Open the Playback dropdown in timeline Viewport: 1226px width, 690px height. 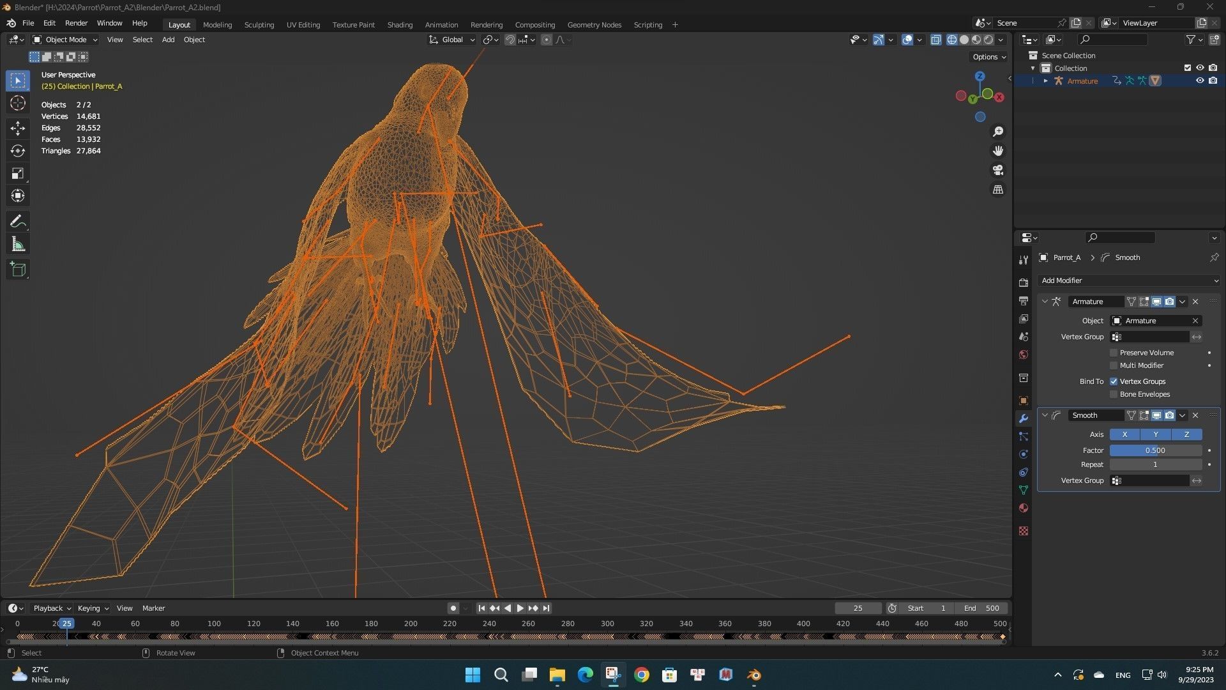[x=52, y=608]
